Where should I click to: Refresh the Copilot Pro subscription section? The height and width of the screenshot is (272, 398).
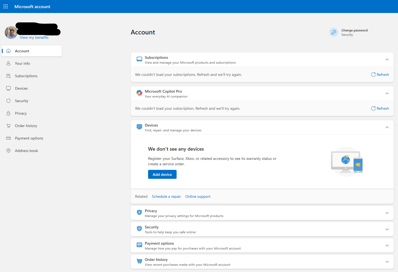tap(380, 108)
